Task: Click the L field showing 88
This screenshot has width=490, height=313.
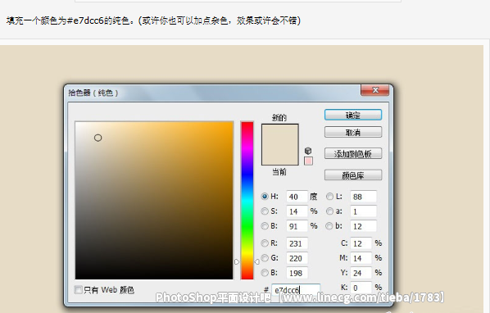Action: pos(364,197)
